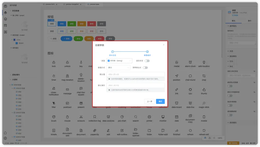Toggle 是否朴素按钮 switch in properties panel
Image resolution: width=260 pixels, height=147 pixels.
click(x=230, y=105)
